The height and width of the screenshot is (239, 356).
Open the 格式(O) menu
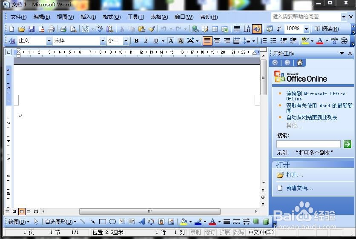(112, 17)
